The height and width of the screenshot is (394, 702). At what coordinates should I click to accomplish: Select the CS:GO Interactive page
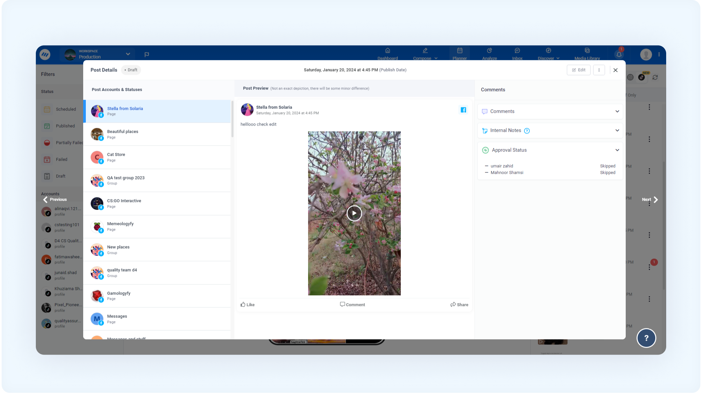[157, 203]
